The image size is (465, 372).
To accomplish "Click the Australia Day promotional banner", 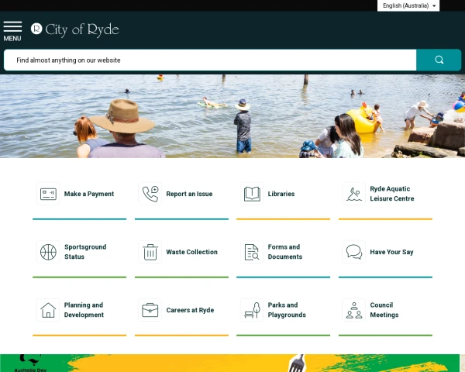I will pyautogui.click(x=232, y=363).
